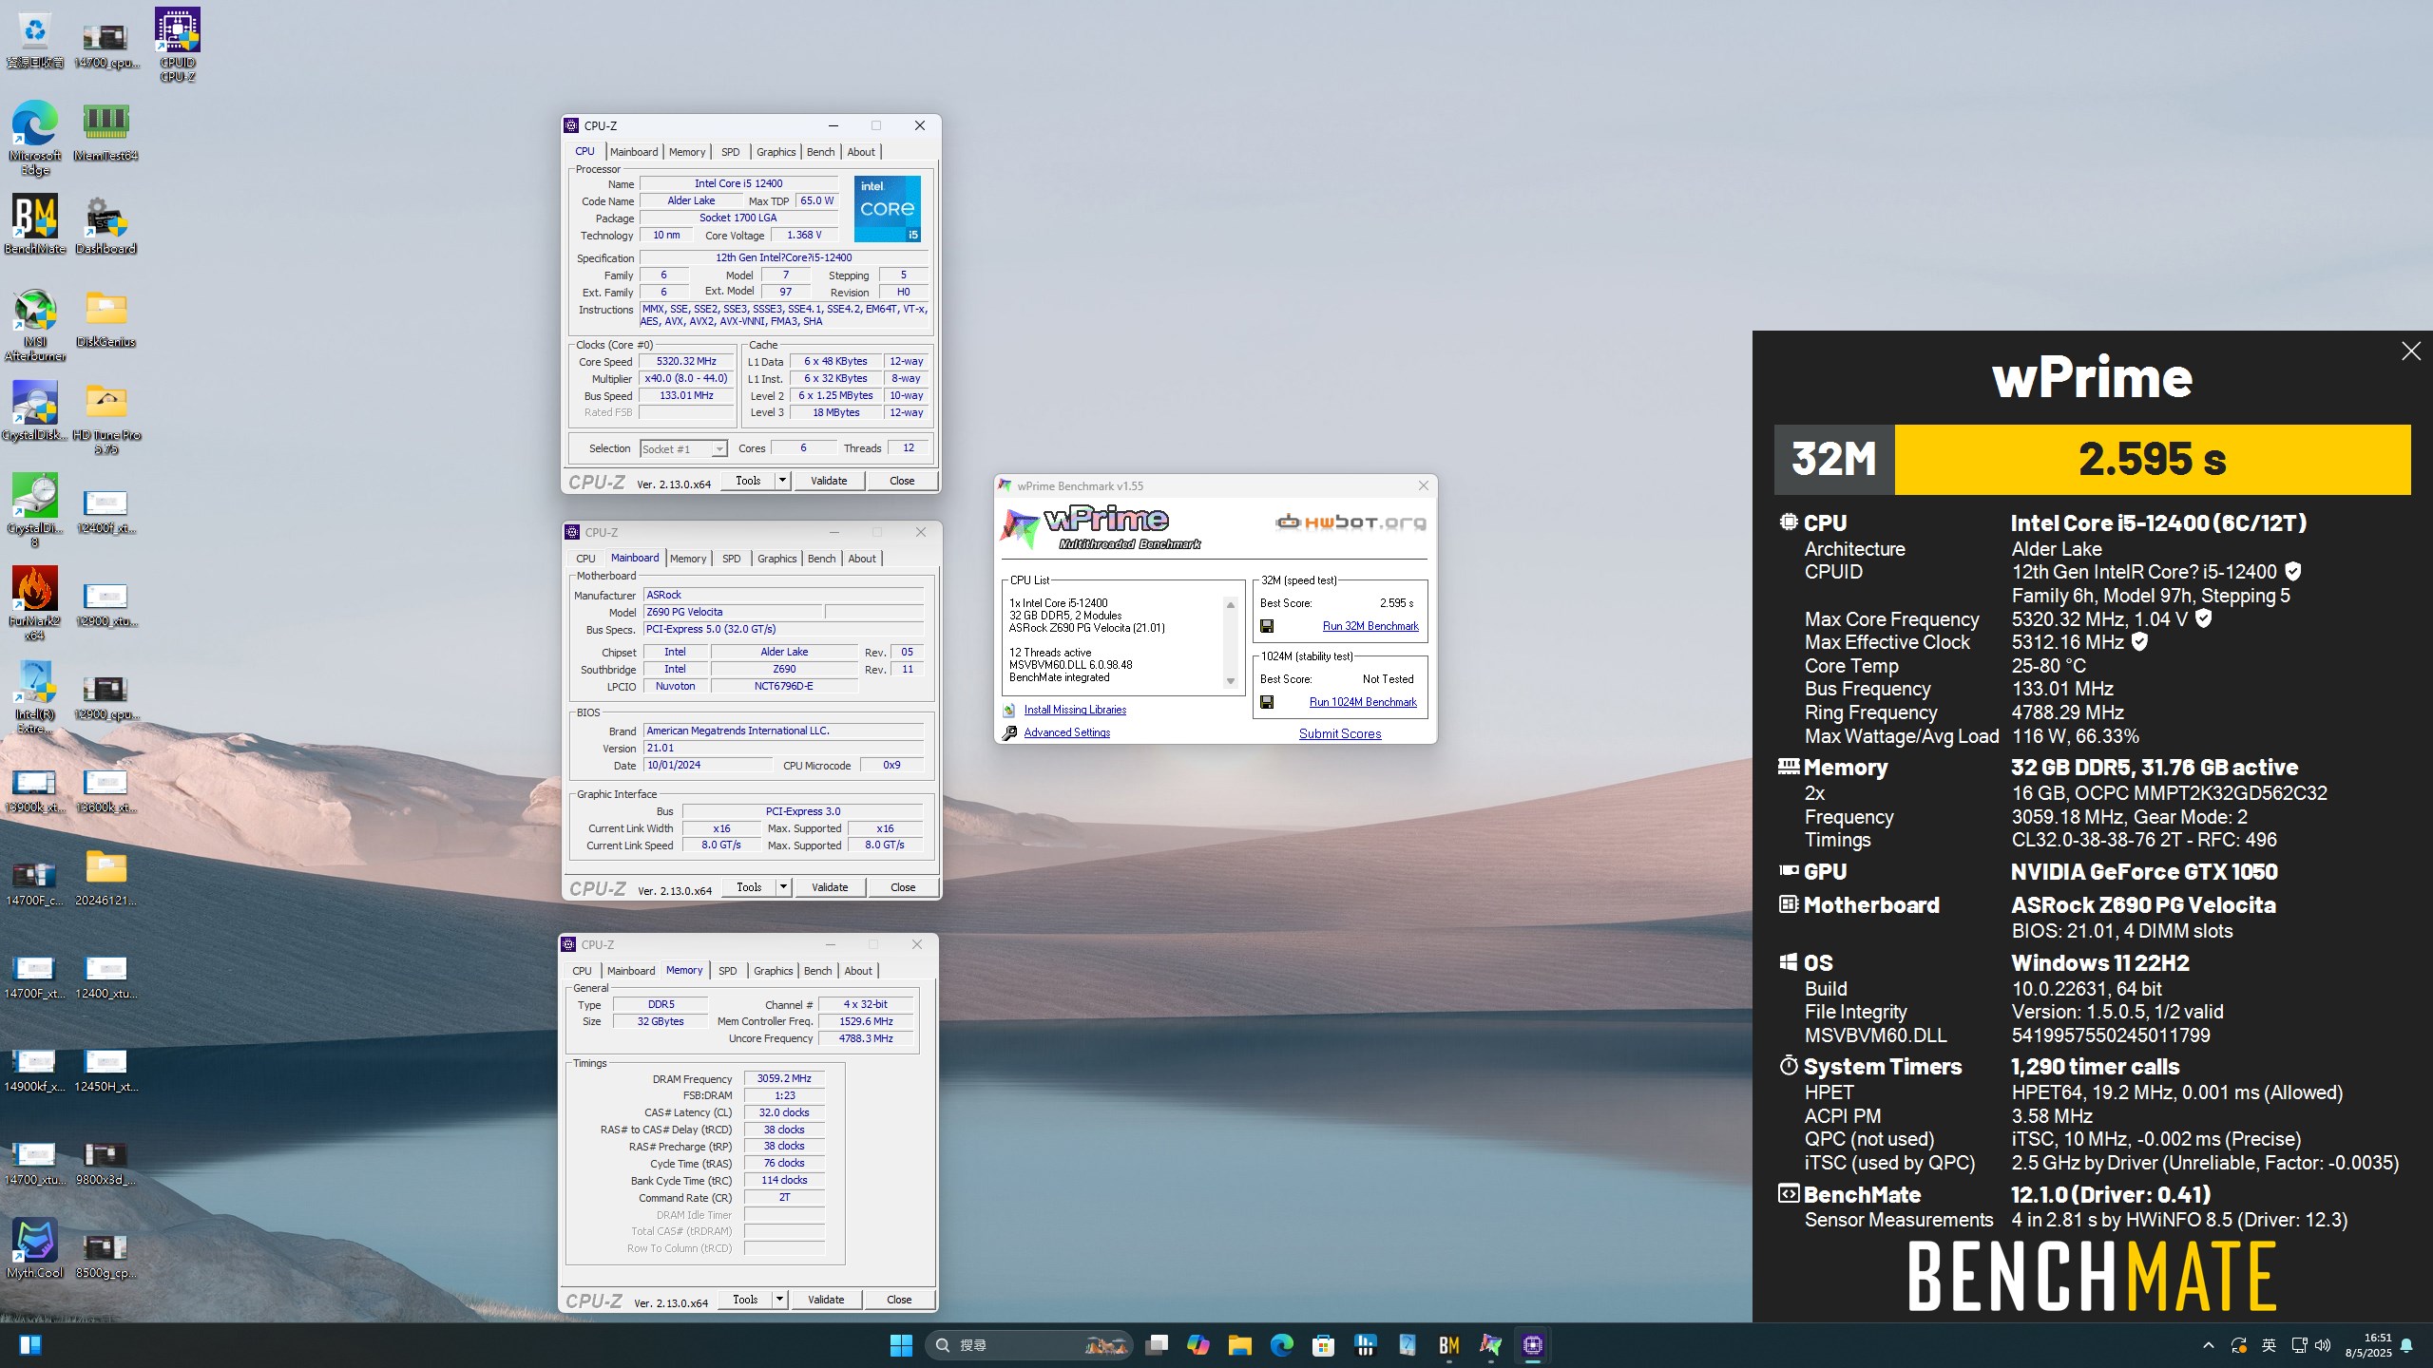
Task: Click the Run 32M Benchmark link
Action: pyautogui.click(x=1370, y=626)
